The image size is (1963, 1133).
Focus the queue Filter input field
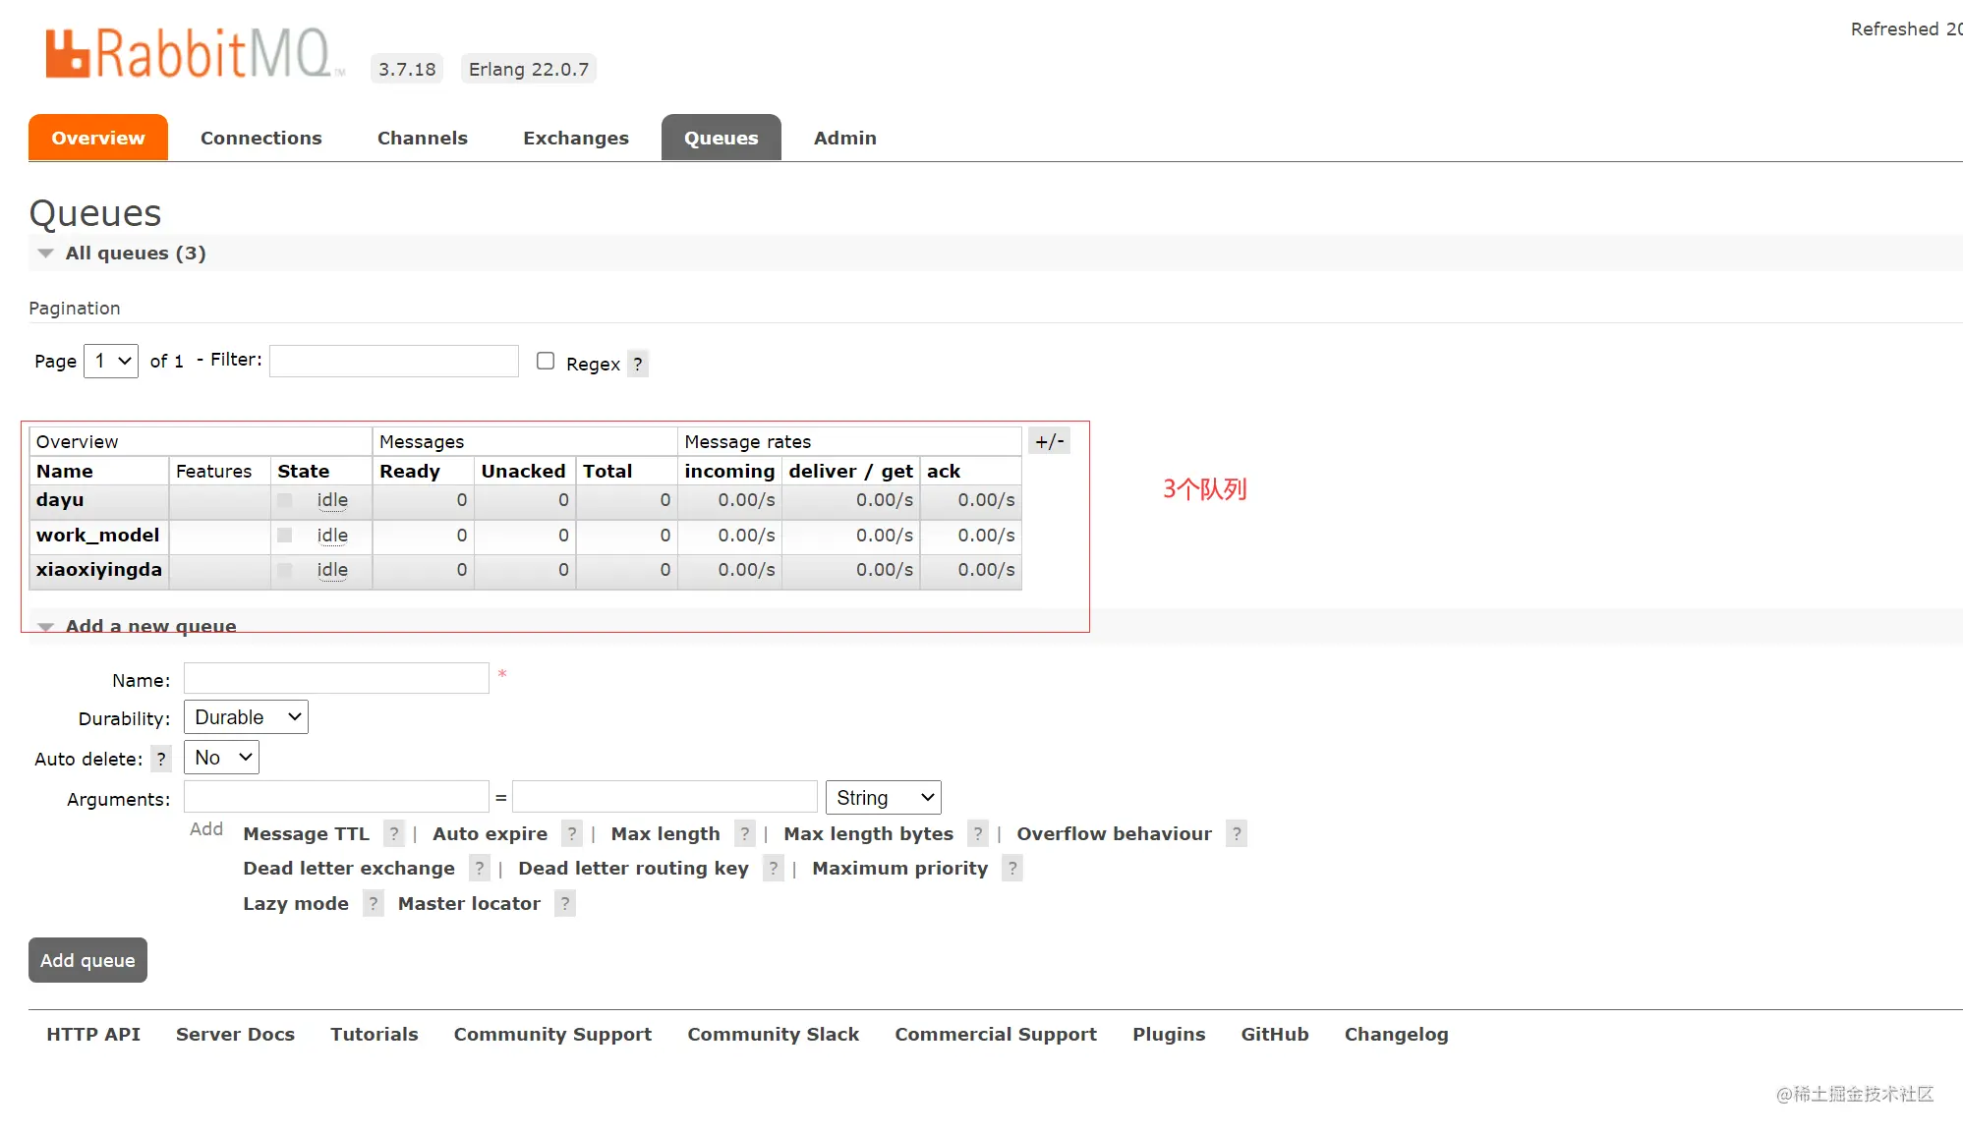(x=394, y=361)
